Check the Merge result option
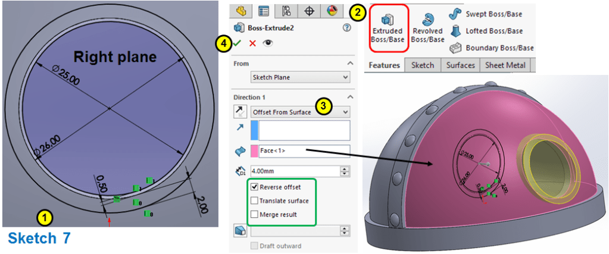Image resolution: width=609 pixels, height=254 pixels. (255, 214)
